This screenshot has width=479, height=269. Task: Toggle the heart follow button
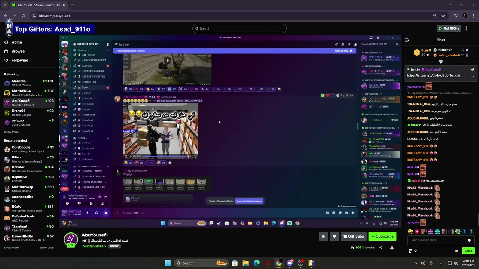334,236
